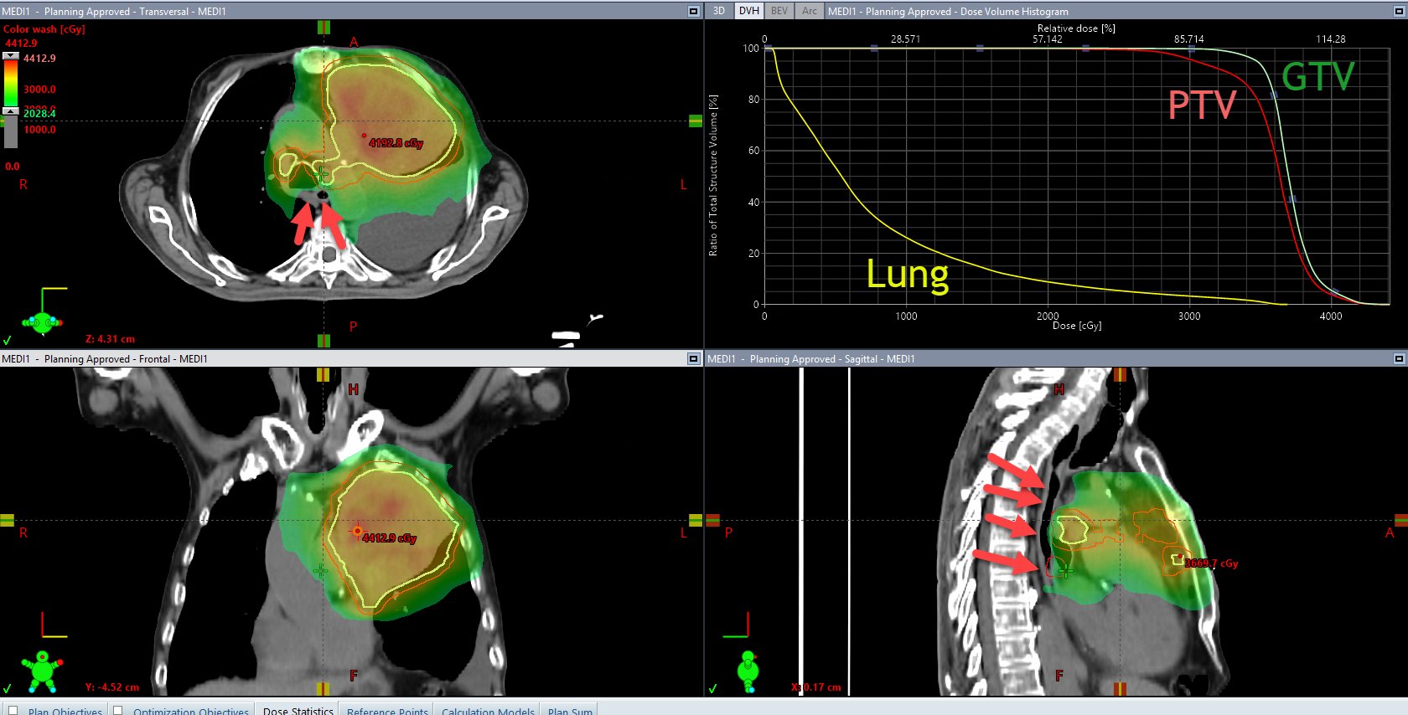The width and height of the screenshot is (1408, 715).
Task: Click the patient orientation figure in Transversal view
Action: [42, 321]
